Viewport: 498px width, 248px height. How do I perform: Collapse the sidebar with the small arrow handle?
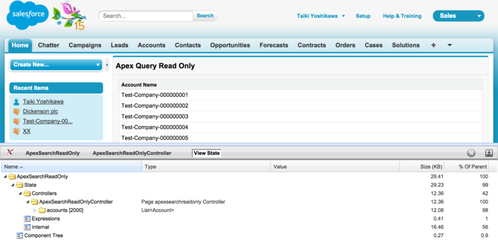[107, 65]
